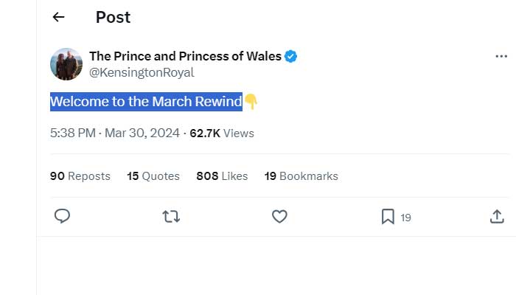This screenshot has width=516, height=295.
Task: Open the more options ellipsis menu
Action: pos(501,57)
